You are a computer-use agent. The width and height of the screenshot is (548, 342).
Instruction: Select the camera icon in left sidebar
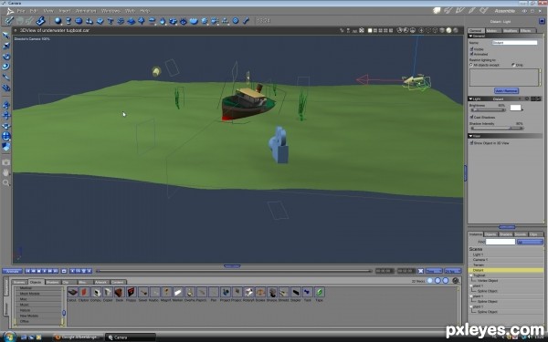tap(6, 162)
